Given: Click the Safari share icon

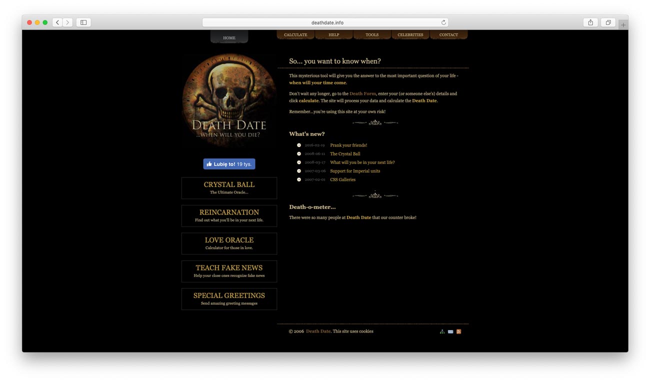Looking at the screenshot, I should pyautogui.click(x=590, y=22).
